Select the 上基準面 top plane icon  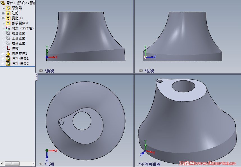(x=8, y=38)
